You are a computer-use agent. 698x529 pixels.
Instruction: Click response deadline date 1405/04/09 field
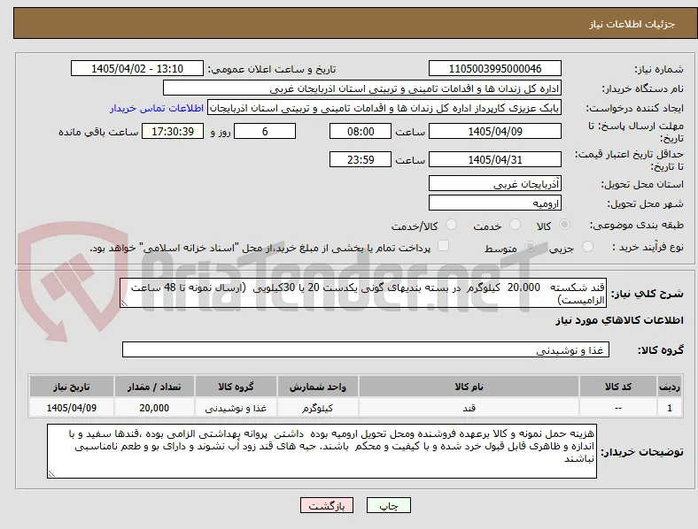click(x=495, y=132)
